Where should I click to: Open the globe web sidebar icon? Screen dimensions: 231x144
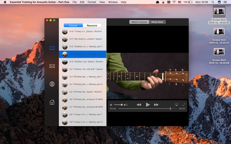tap(52, 84)
